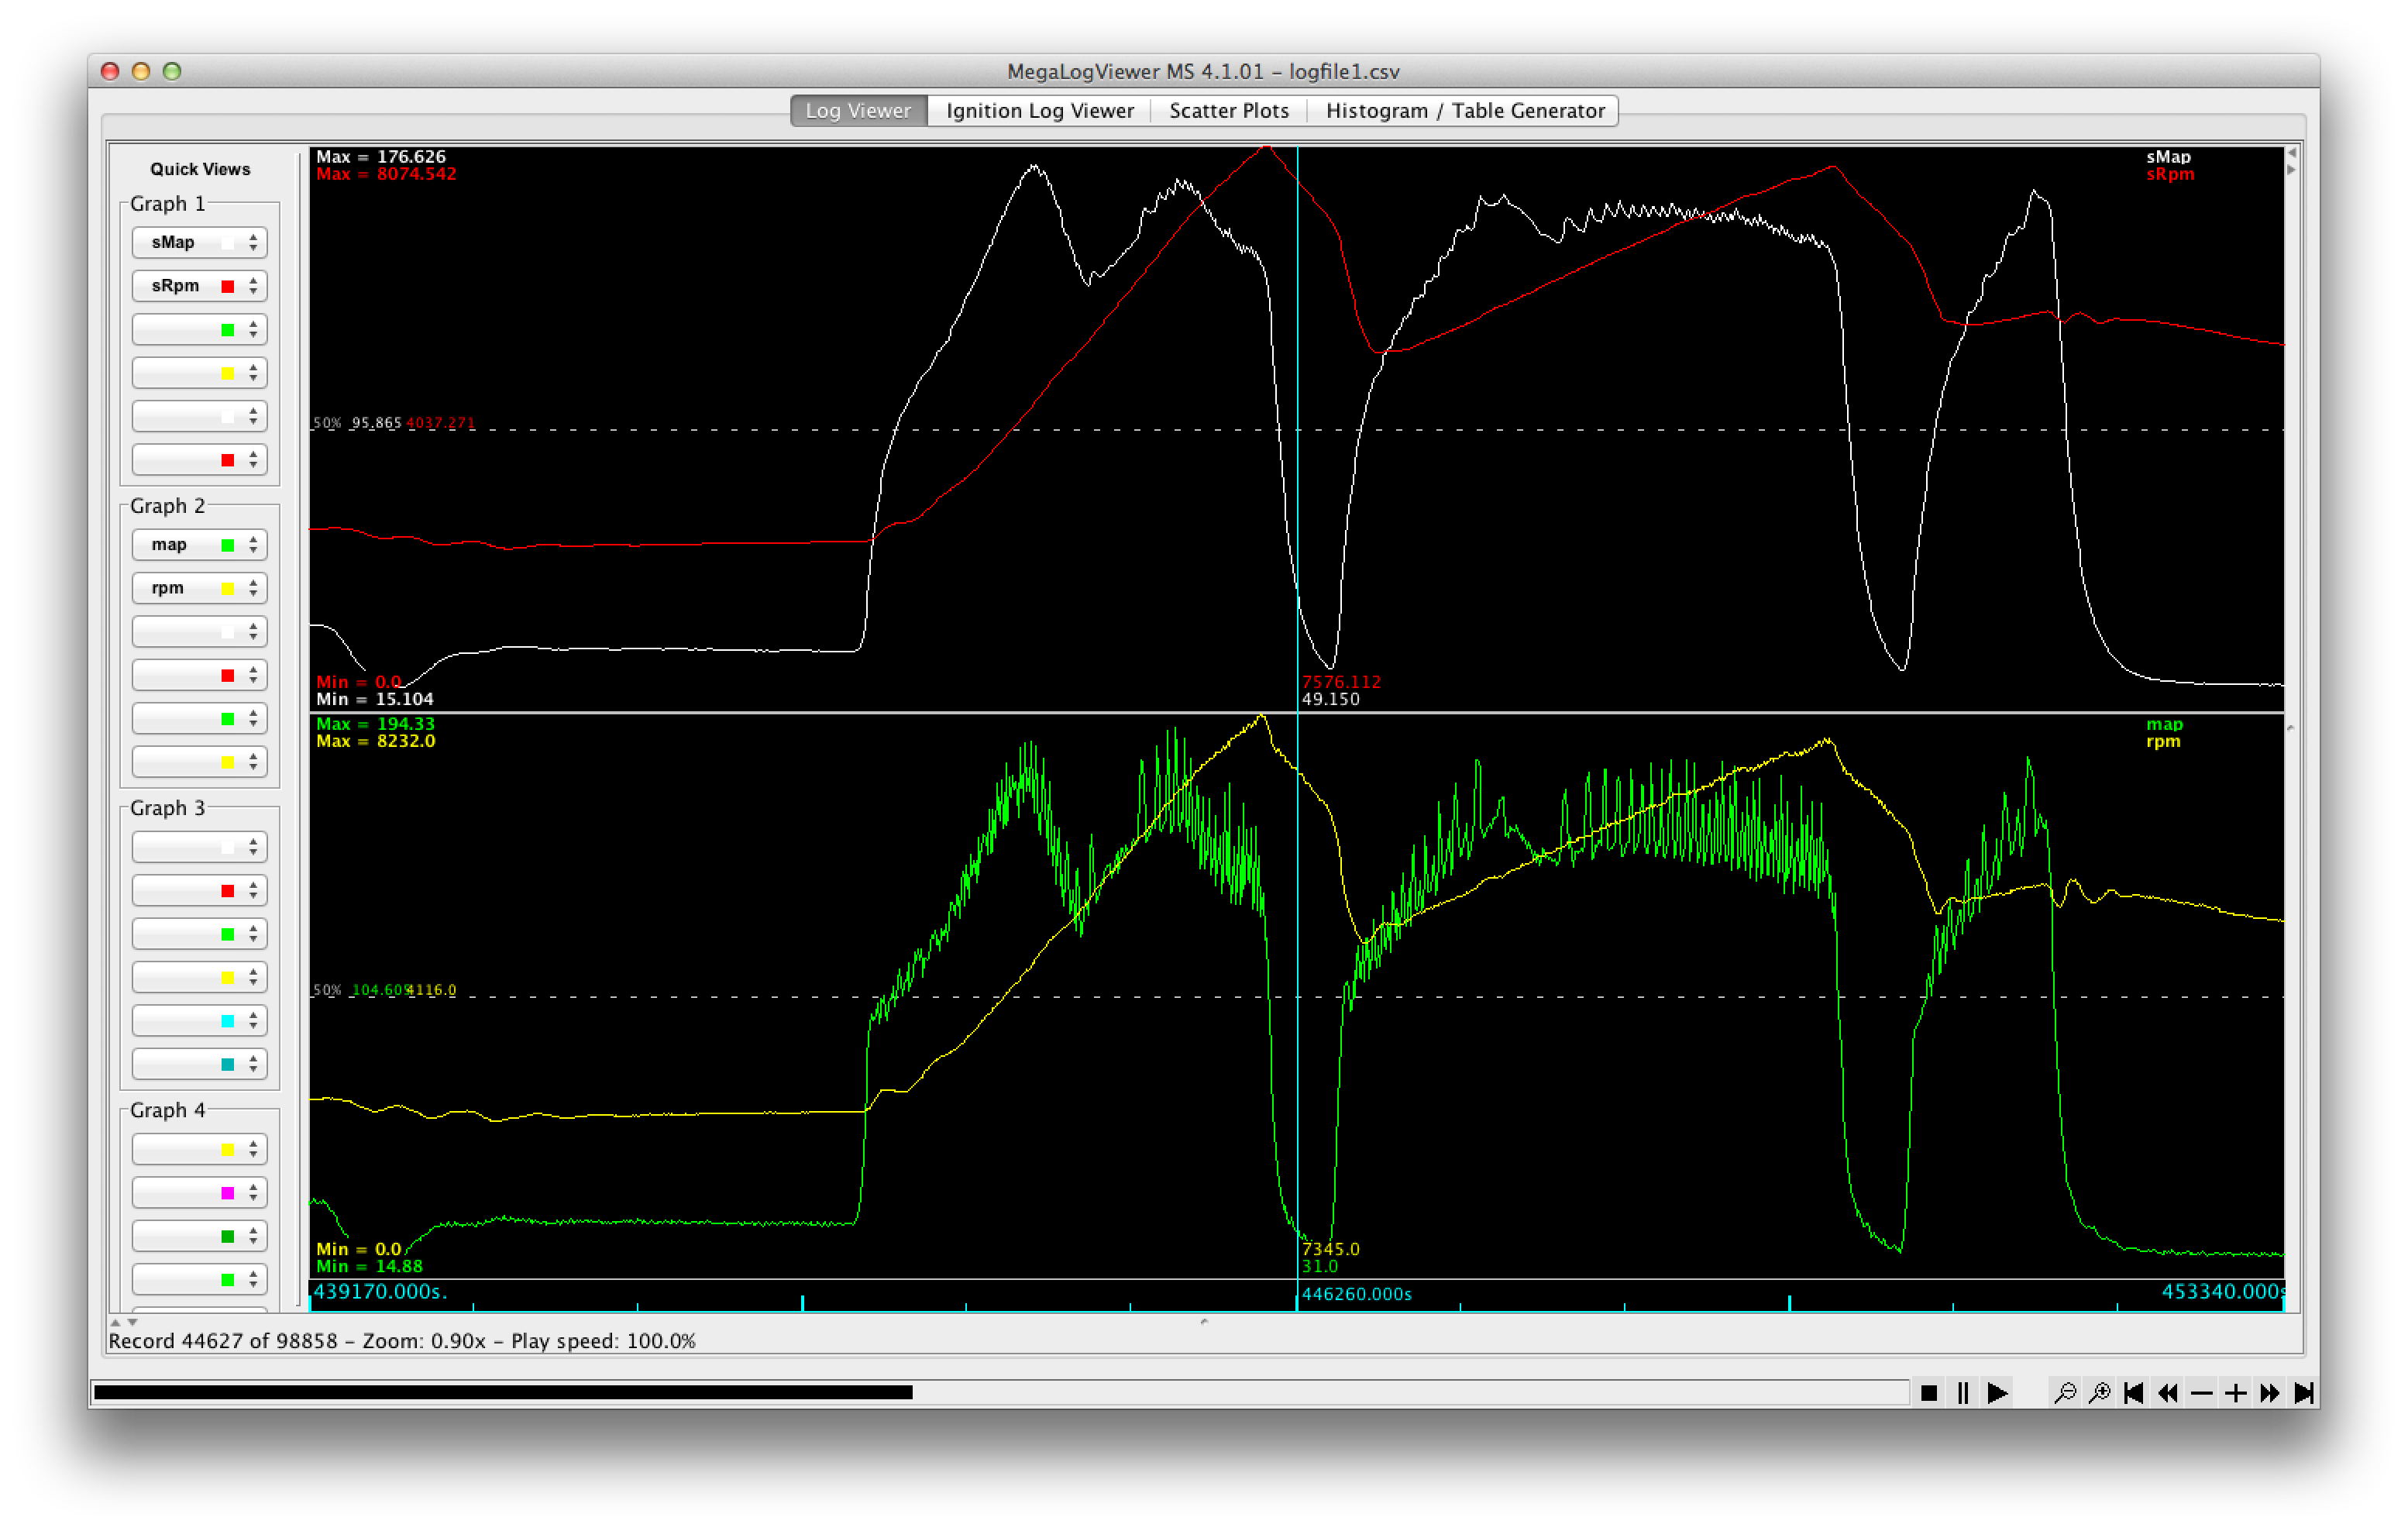
Task: Stop log playback with the square icon
Action: pyautogui.click(x=1929, y=1393)
